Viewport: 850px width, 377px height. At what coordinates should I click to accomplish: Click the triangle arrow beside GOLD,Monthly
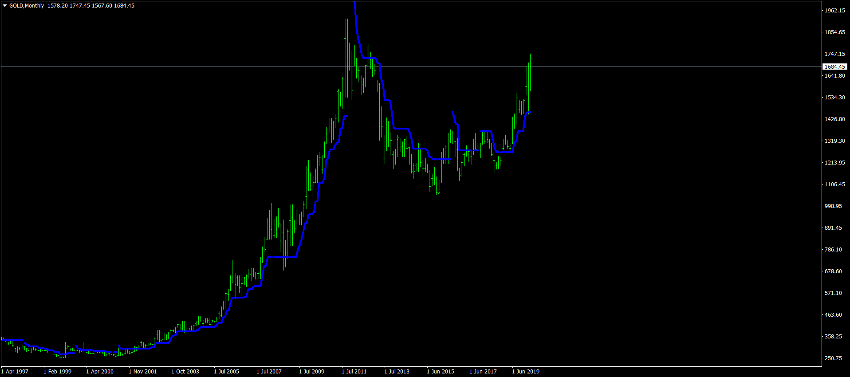[5, 6]
